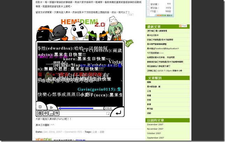Open the article about Facebook Application
The width and height of the screenshot is (225, 142).
coord(163,49)
